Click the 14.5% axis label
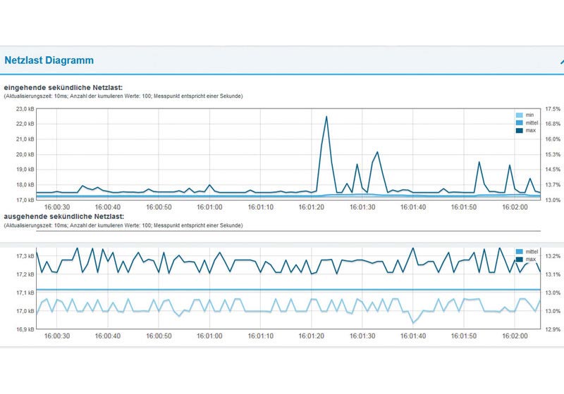The height and width of the screenshot is (394, 564). (x=553, y=170)
